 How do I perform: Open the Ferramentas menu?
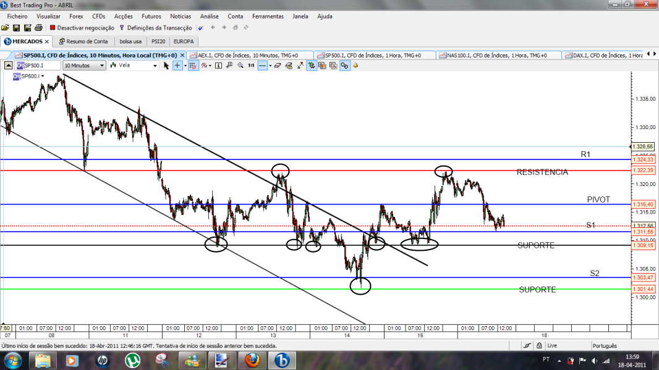tap(268, 17)
